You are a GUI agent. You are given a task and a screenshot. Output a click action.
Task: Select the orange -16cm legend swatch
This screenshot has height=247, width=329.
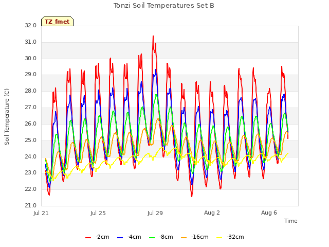pyautogui.click(x=184, y=237)
